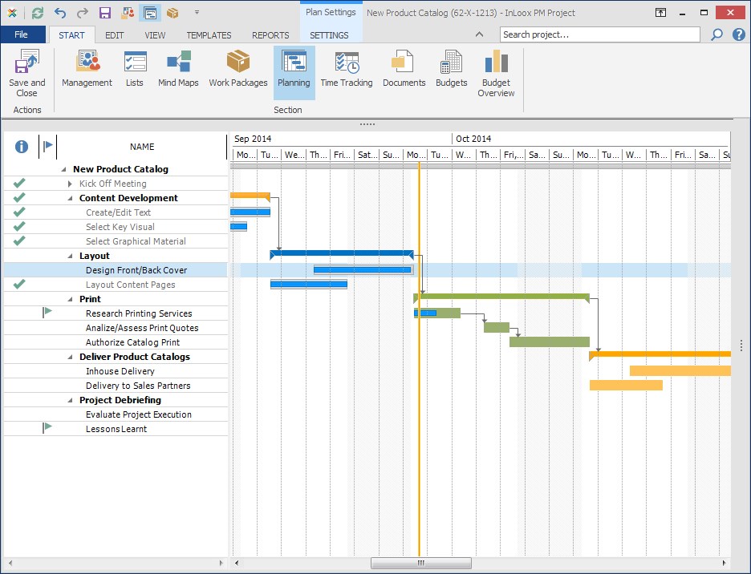Collapse the Layout group
This screenshot has width=751, height=574.
point(70,256)
